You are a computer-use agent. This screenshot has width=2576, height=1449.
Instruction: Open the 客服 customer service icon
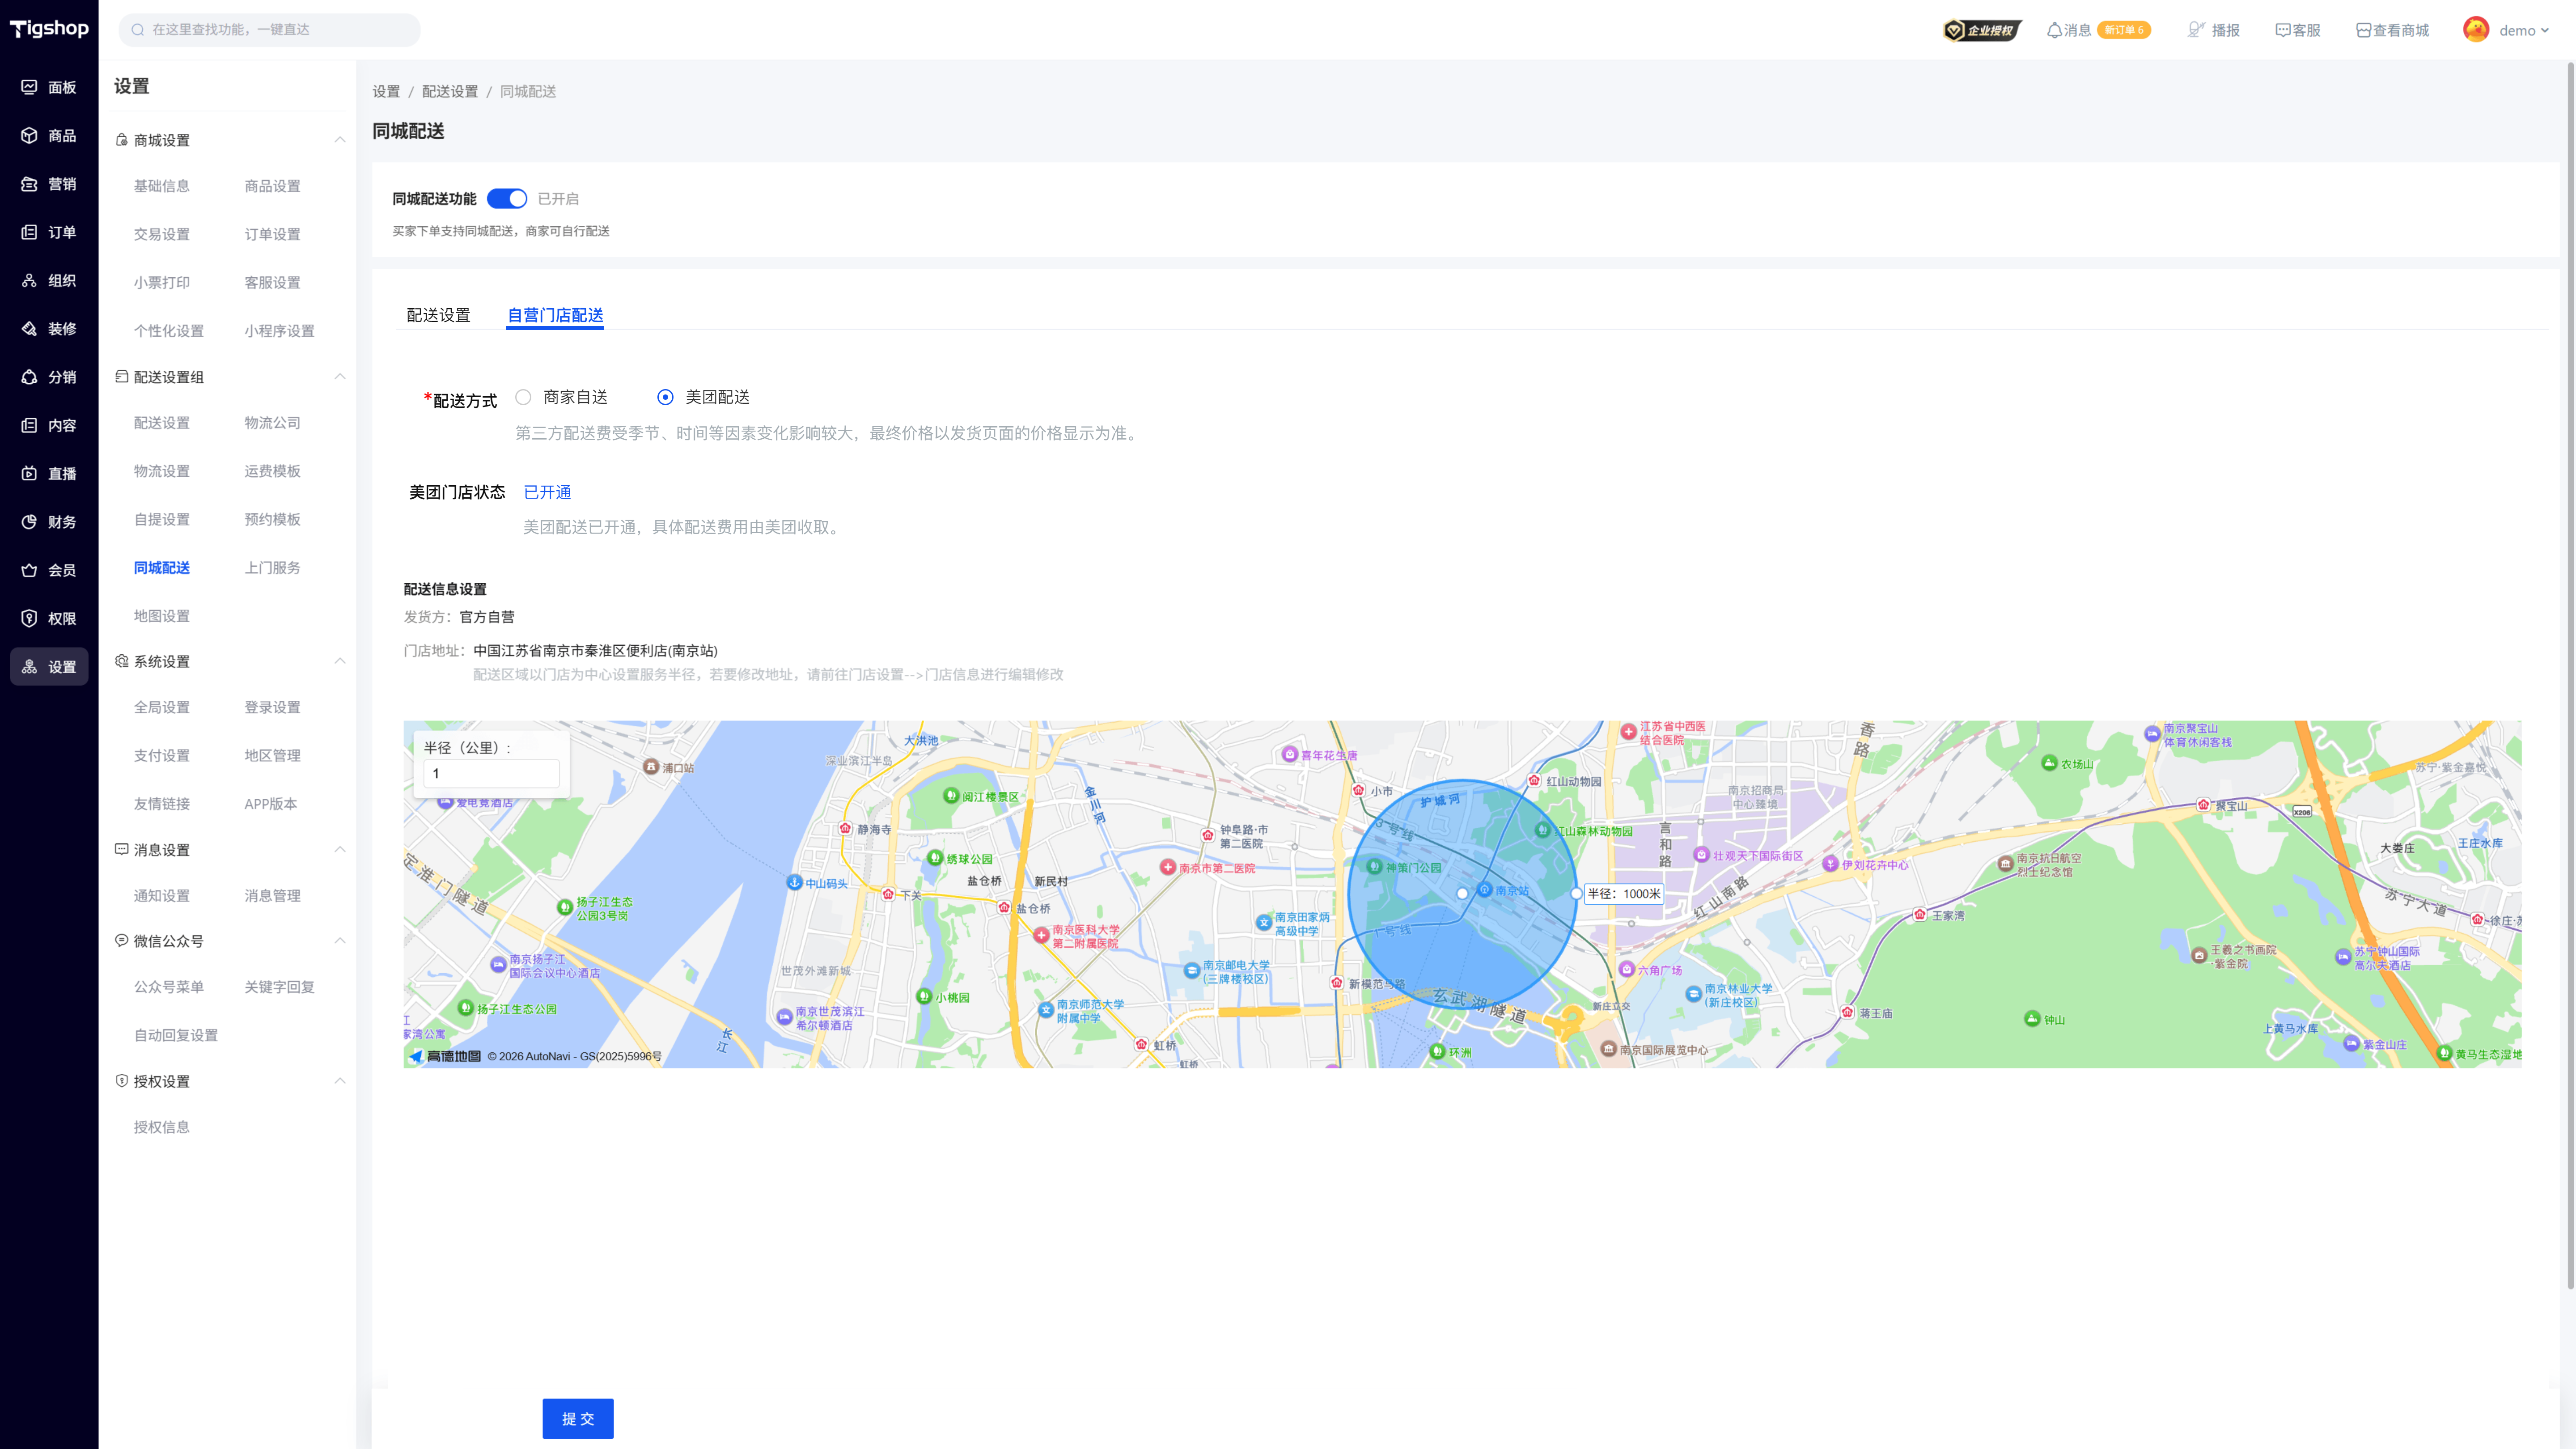[2283, 30]
